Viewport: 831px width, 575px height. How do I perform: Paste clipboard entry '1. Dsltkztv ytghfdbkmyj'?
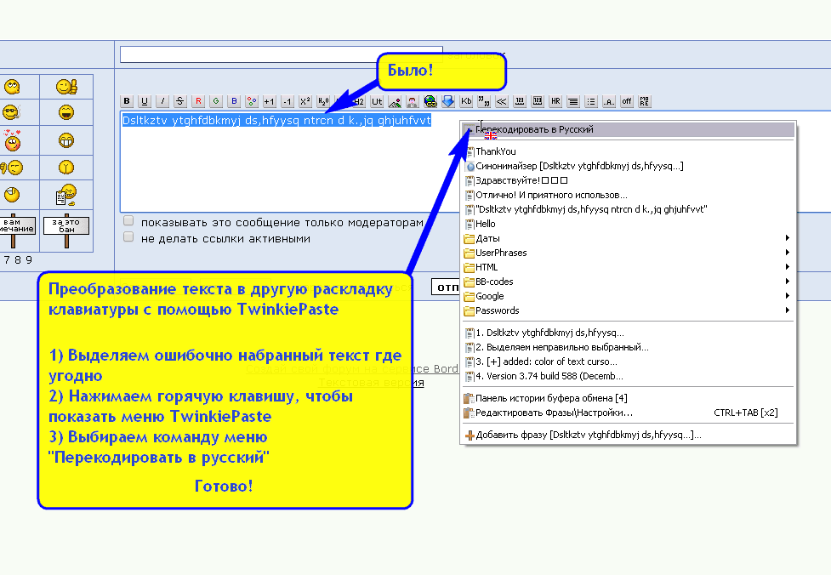coord(628,333)
